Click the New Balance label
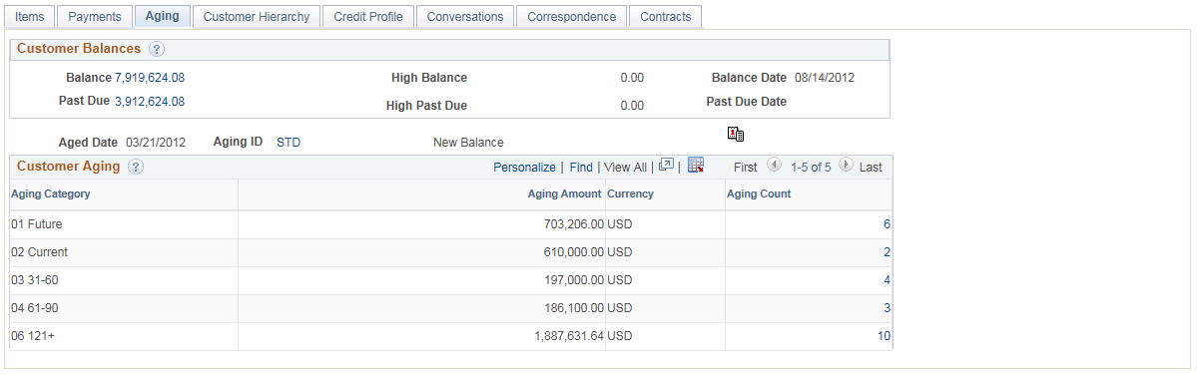Viewport: 1197px width, 375px height. [469, 142]
